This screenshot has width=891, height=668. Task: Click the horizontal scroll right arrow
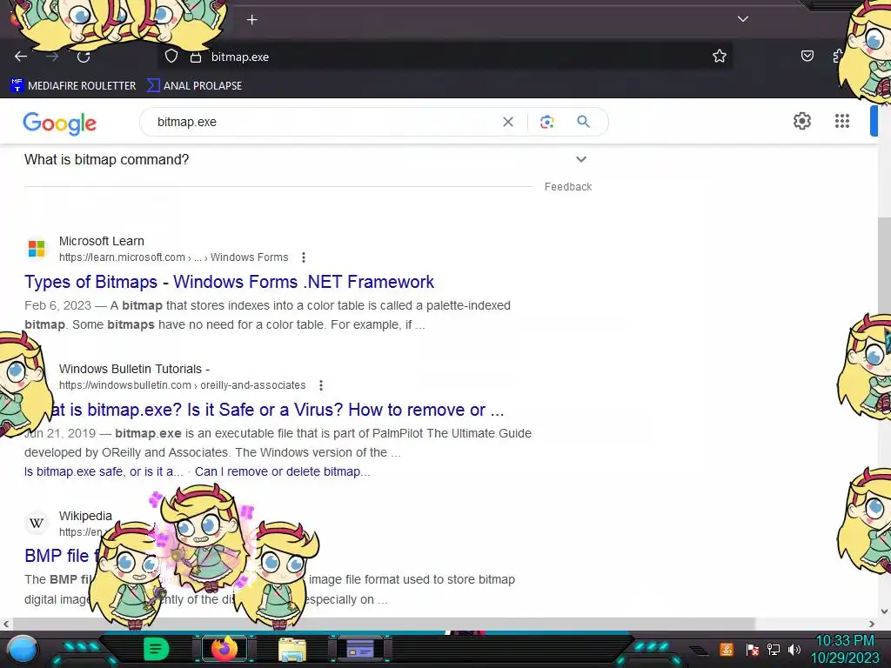[x=872, y=624]
